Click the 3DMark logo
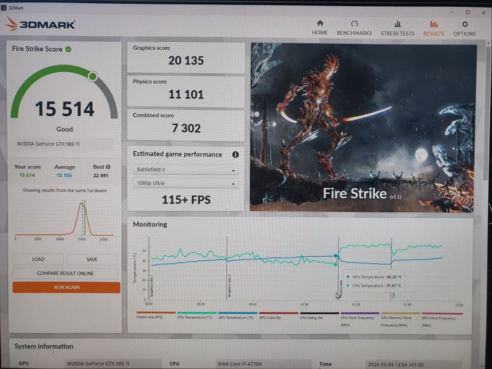Image resolution: width=492 pixels, height=369 pixels. 41,24
